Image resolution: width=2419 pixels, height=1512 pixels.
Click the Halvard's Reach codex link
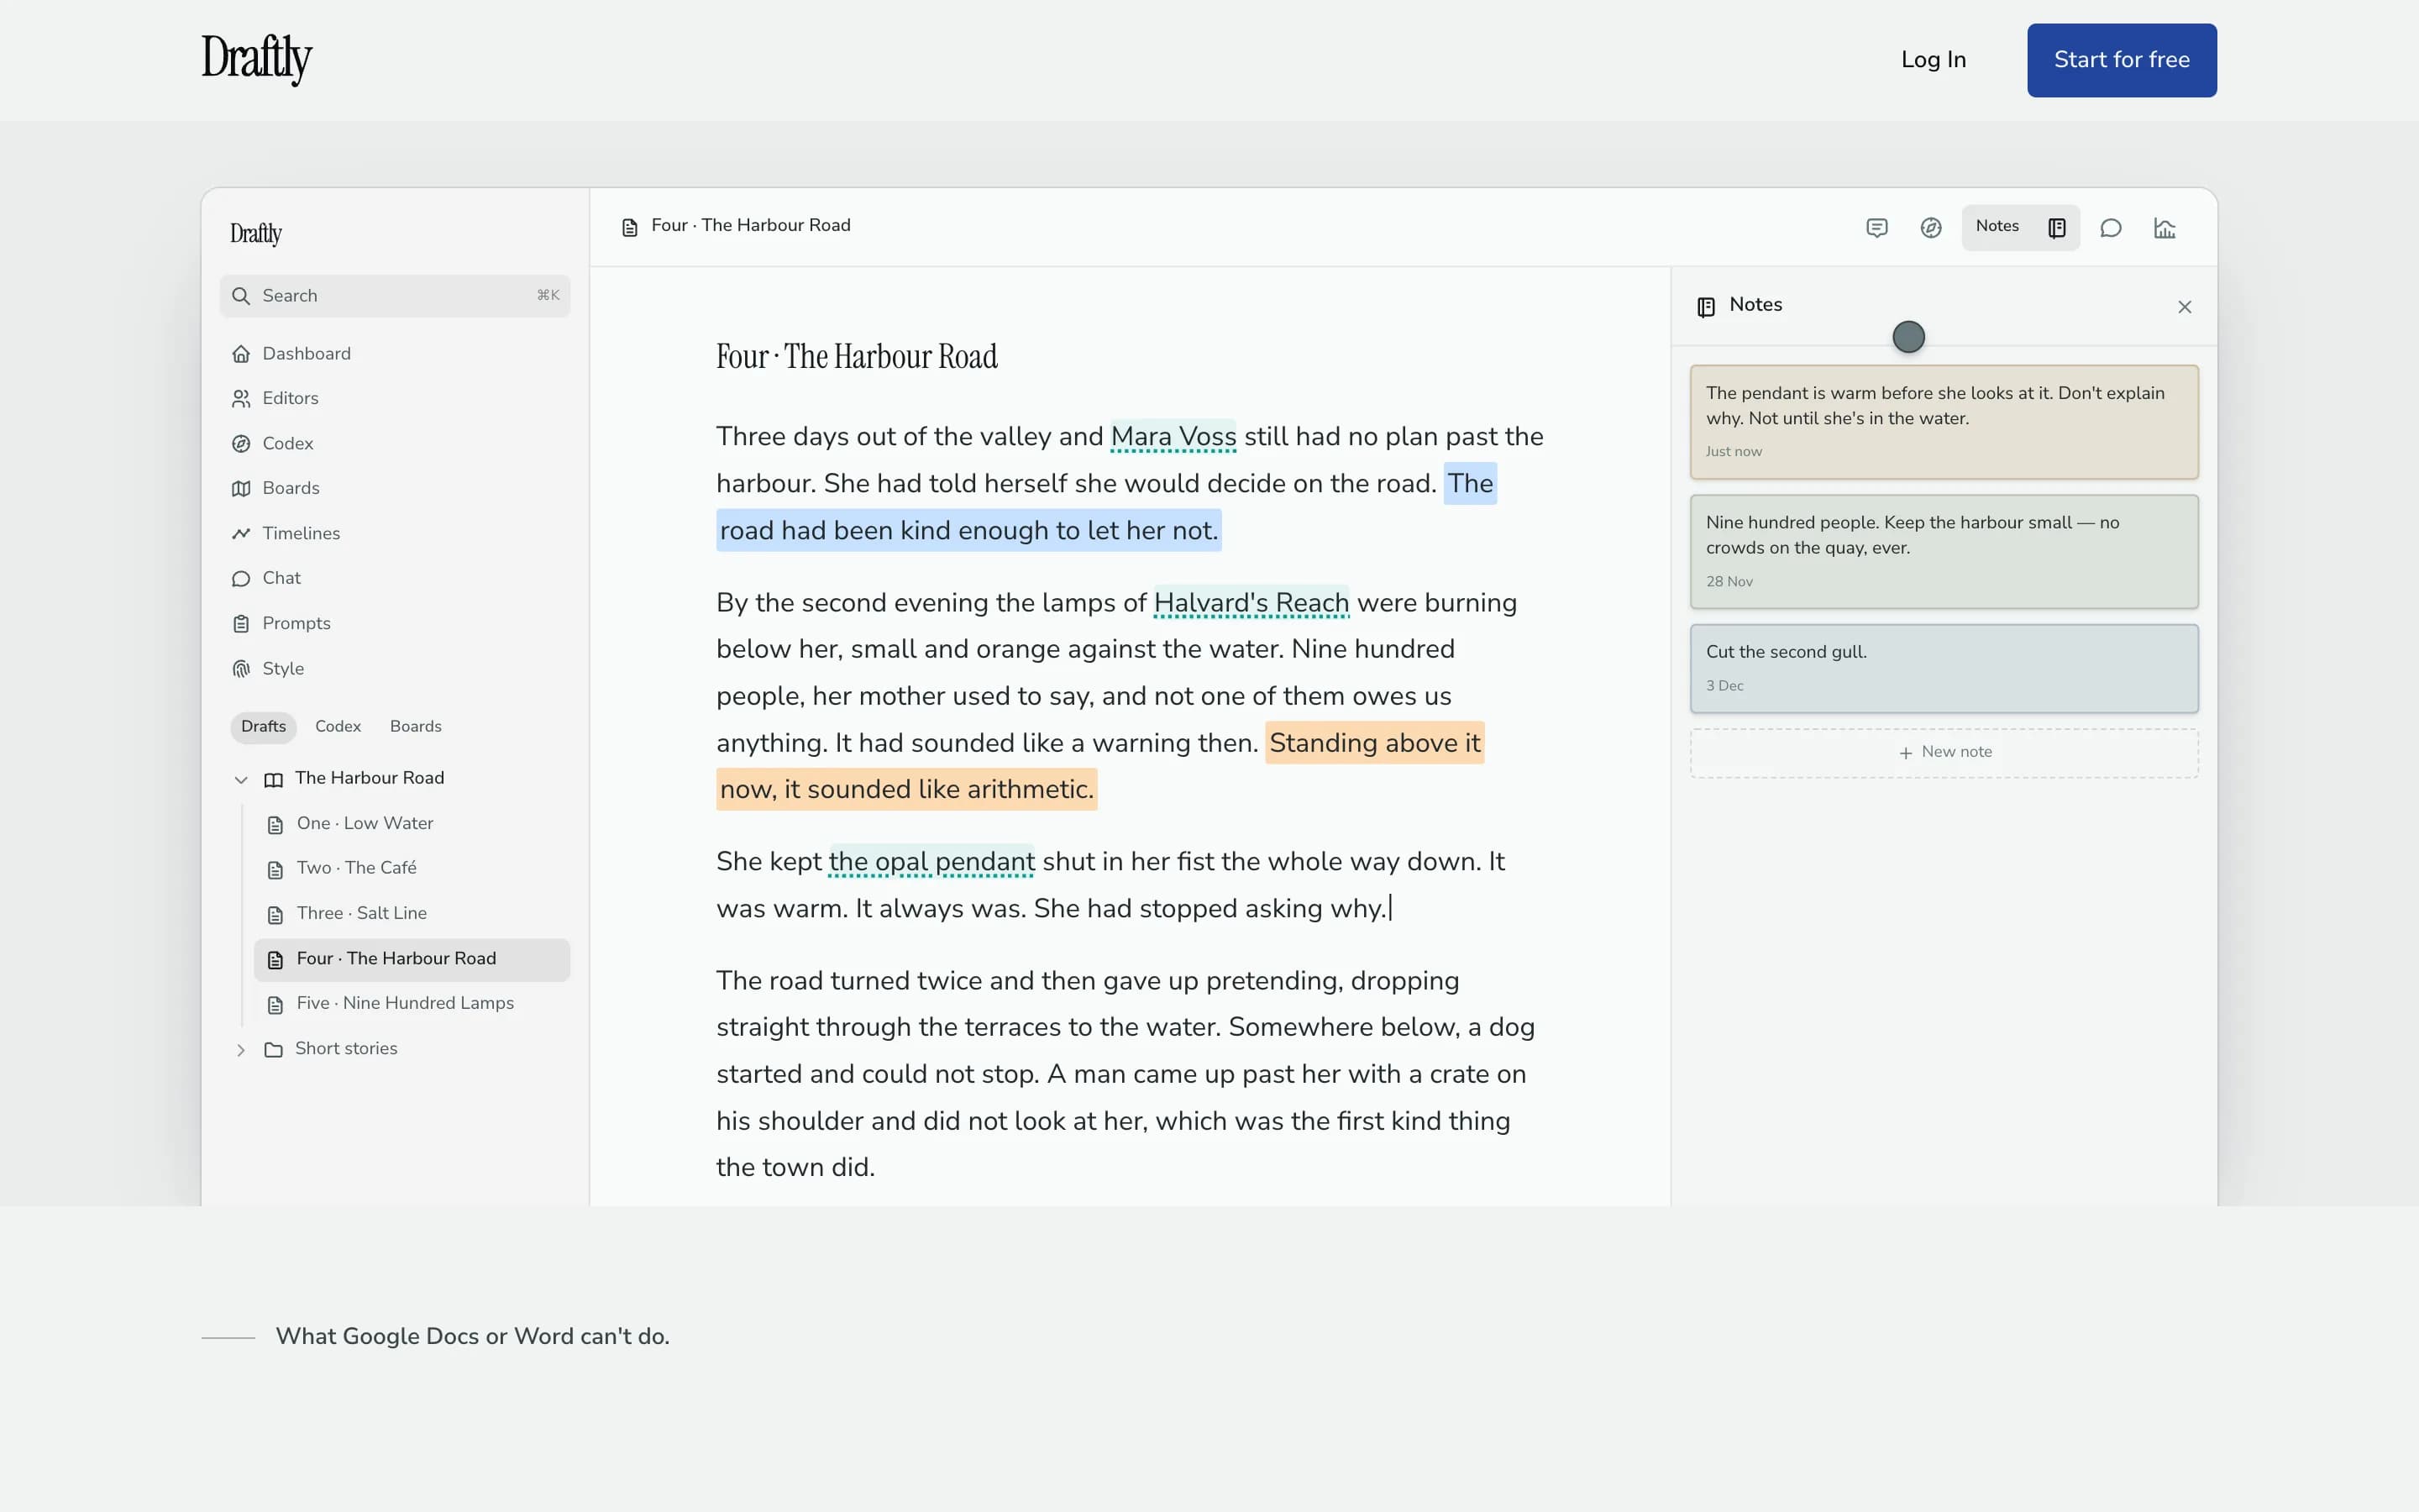click(1251, 603)
